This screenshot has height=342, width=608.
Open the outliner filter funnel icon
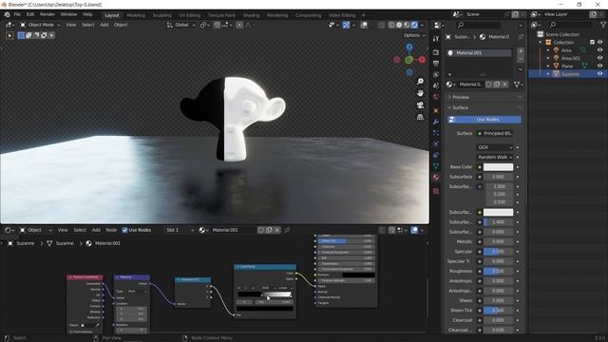[603, 25]
